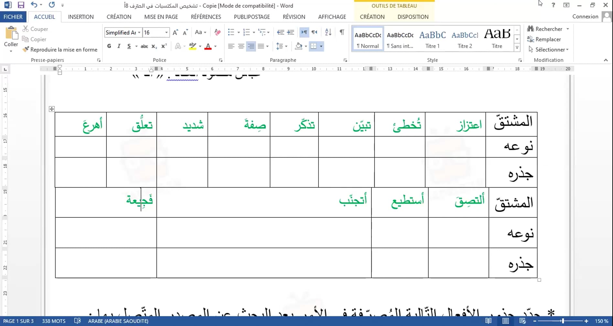Open the Sélectionner dropdown
This screenshot has height=326, width=613.
[548, 50]
